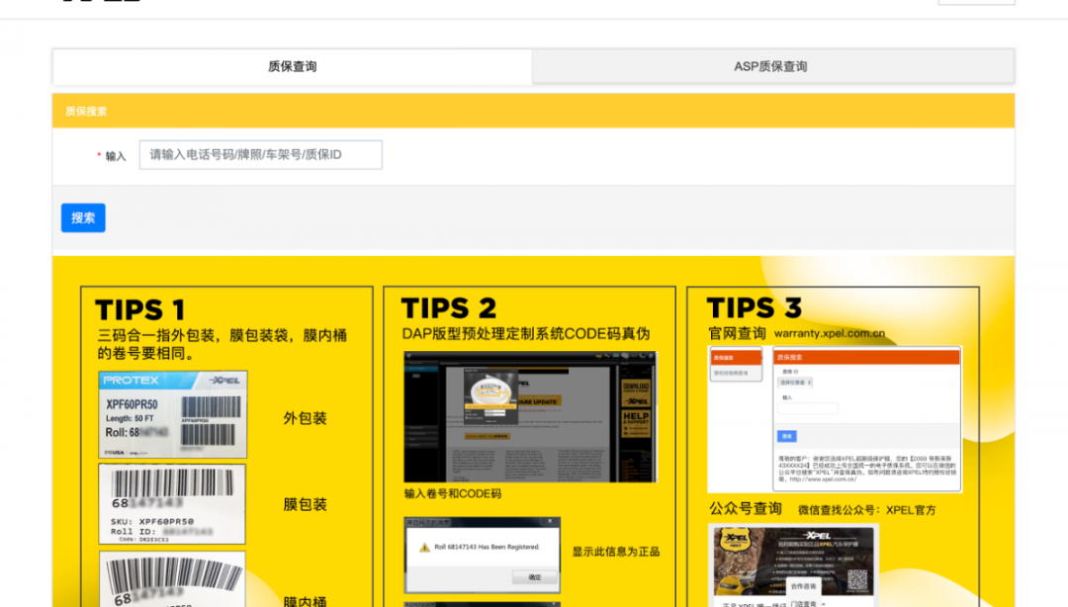This screenshot has width=1068, height=607.
Task: Click 确定 in the Roll Registered dialog image
Action: tap(534, 576)
